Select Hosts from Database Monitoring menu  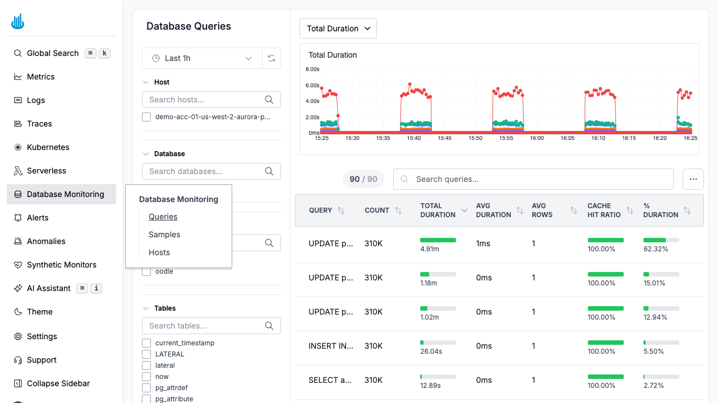coord(159,252)
